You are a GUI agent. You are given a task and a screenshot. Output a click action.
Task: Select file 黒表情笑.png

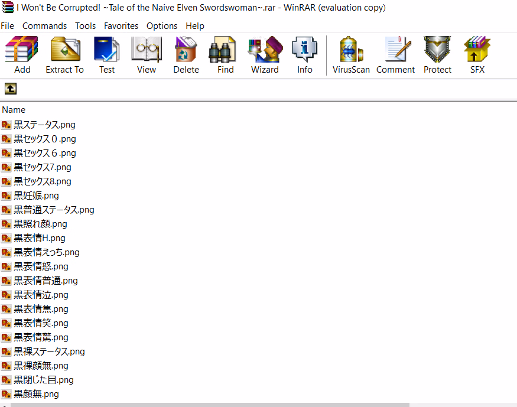(x=41, y=323)
